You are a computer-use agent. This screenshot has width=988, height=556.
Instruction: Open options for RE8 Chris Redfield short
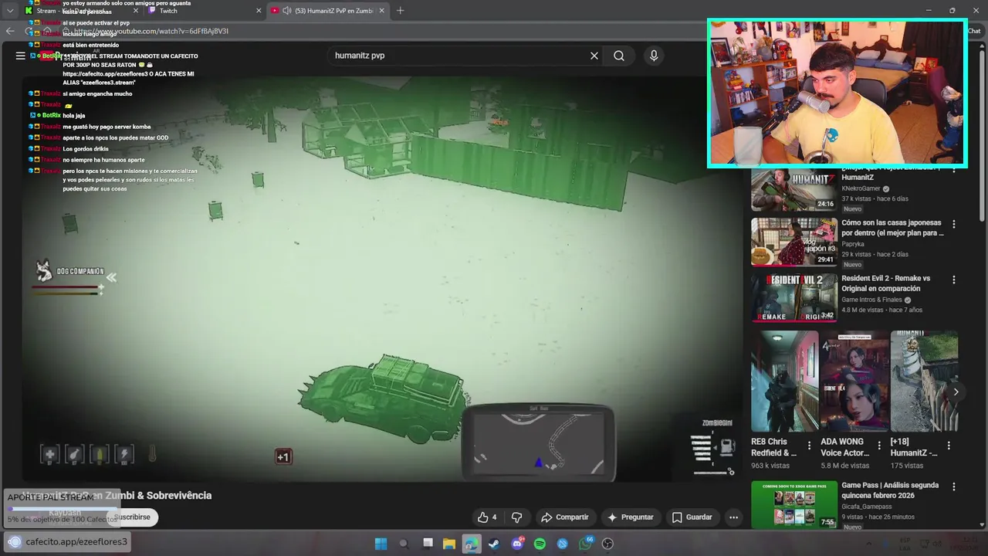click(x=809, y=446)
